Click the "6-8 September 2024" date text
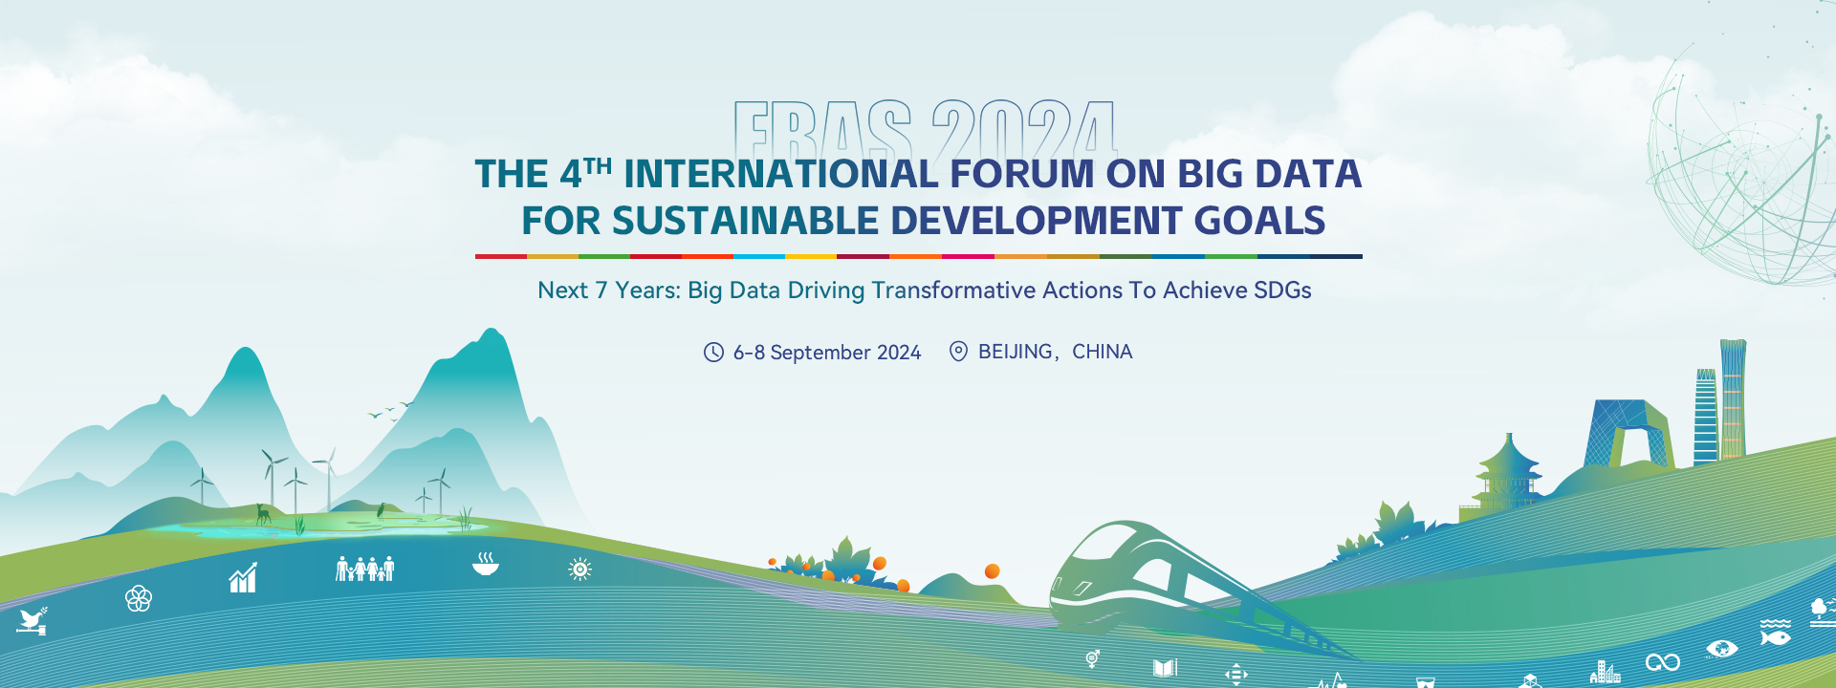Screen dimensions: 1836x688 [827, 353]
